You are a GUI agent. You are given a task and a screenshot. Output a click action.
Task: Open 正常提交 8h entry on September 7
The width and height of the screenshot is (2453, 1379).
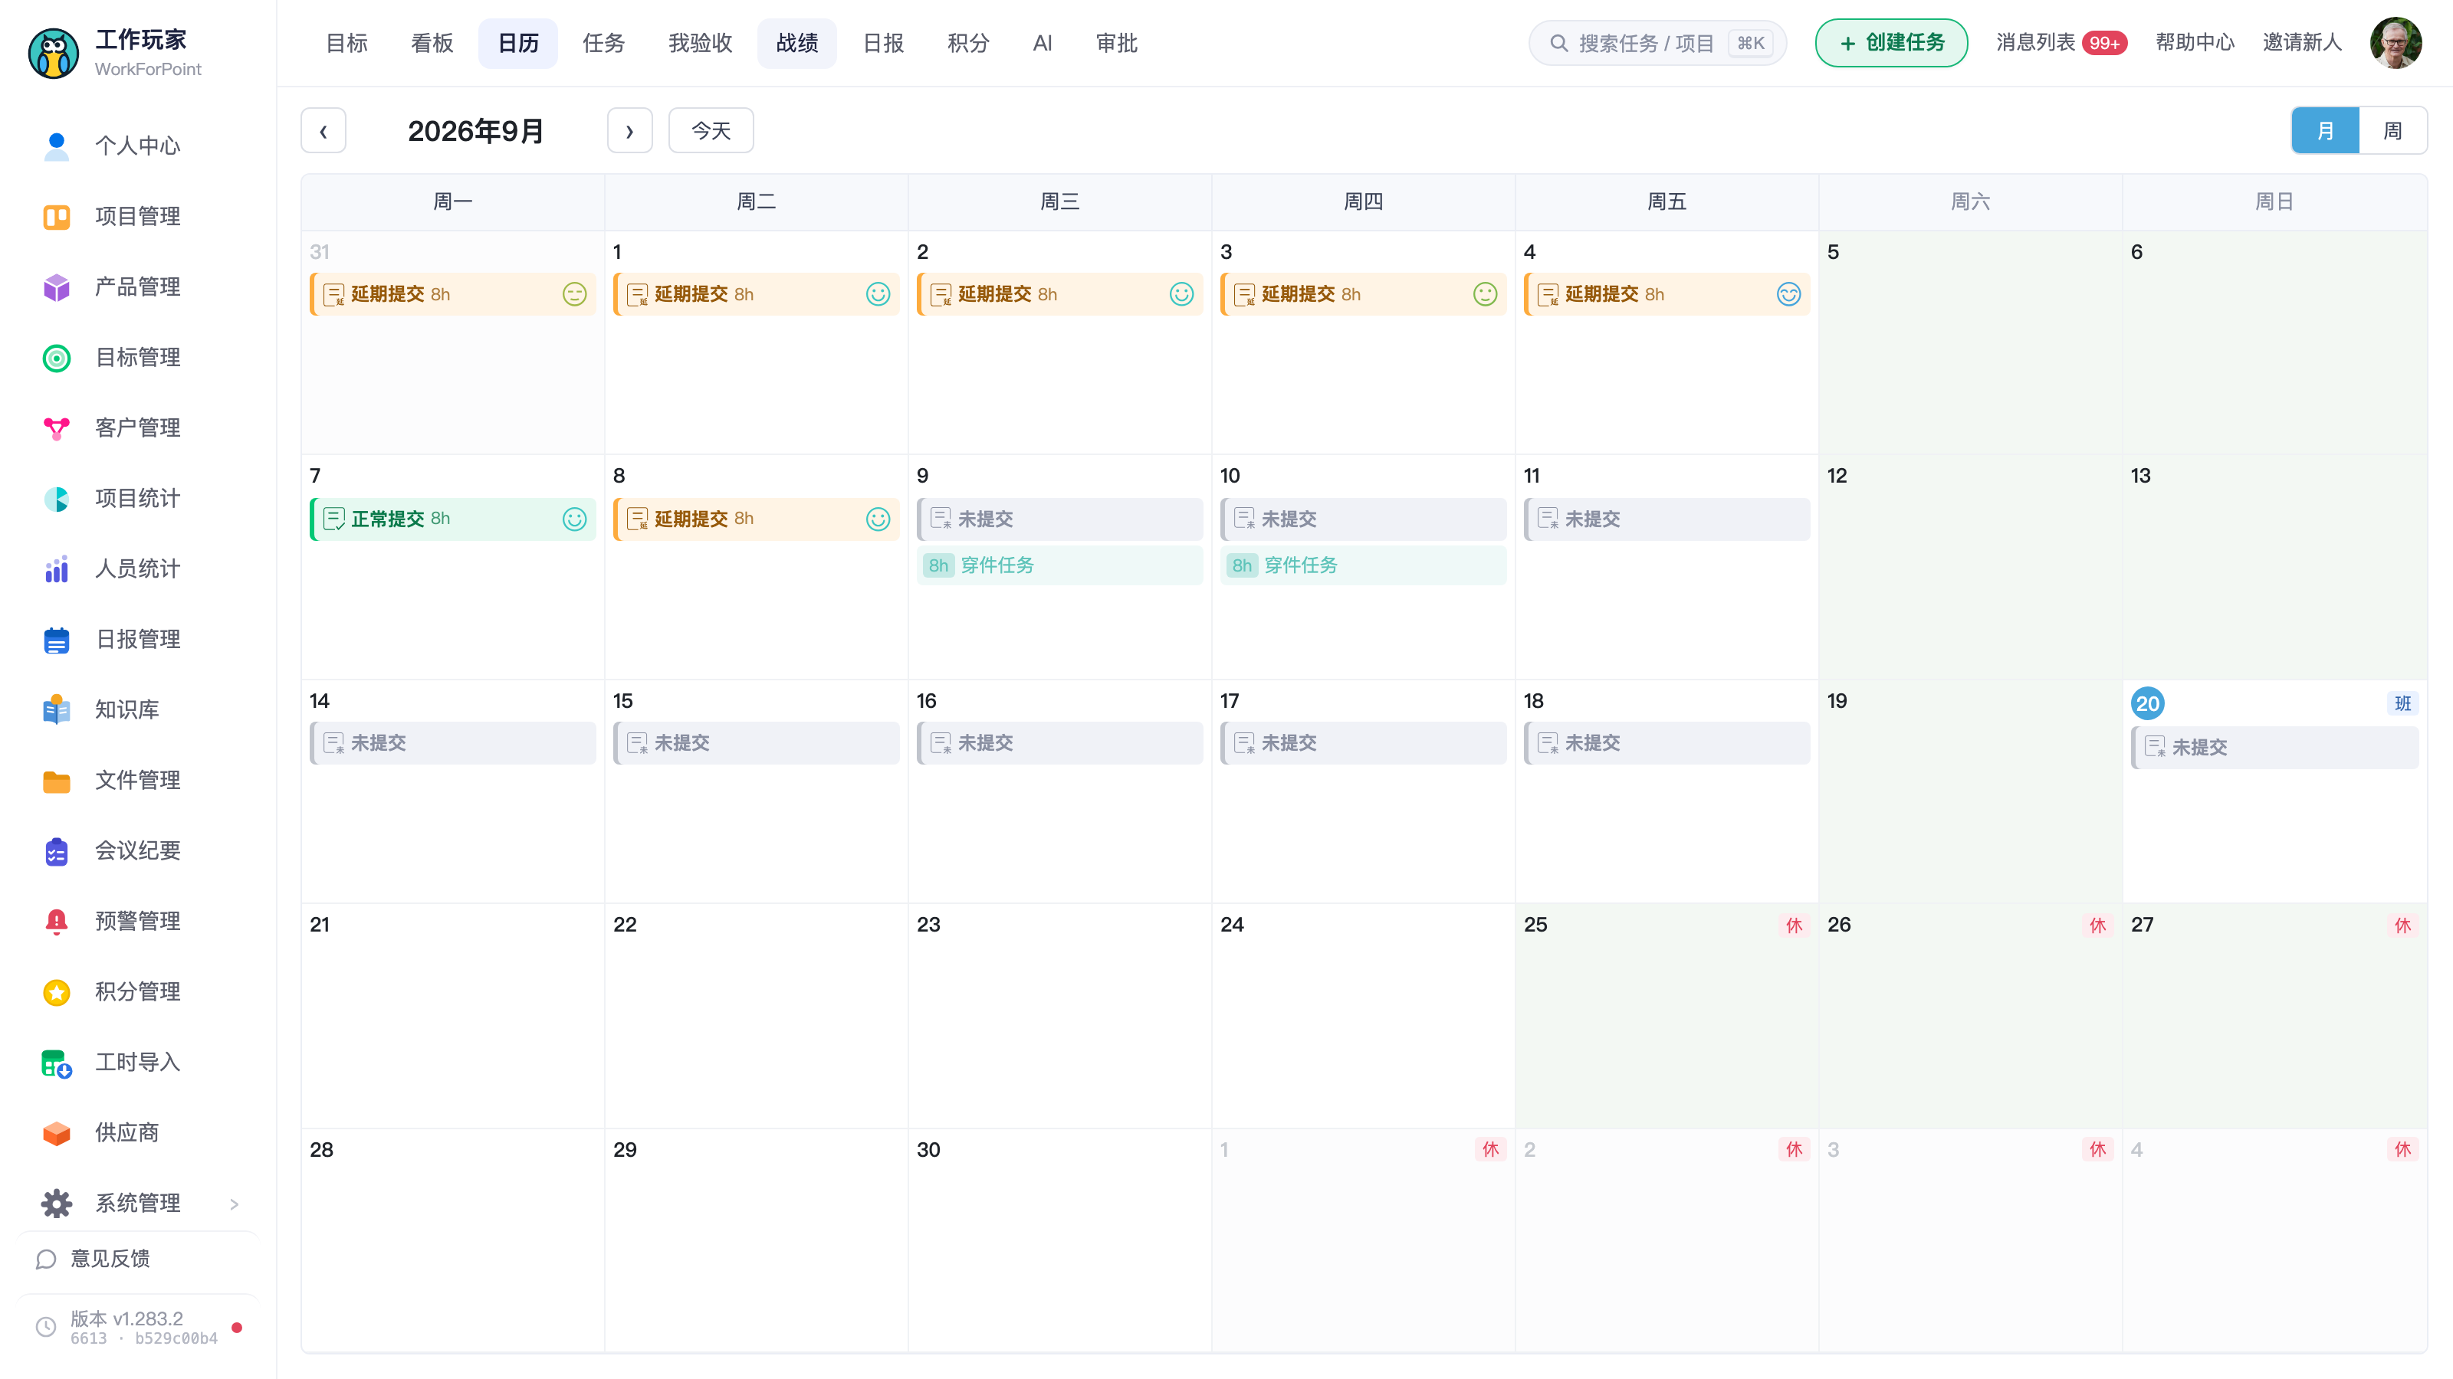pos(452,519)
